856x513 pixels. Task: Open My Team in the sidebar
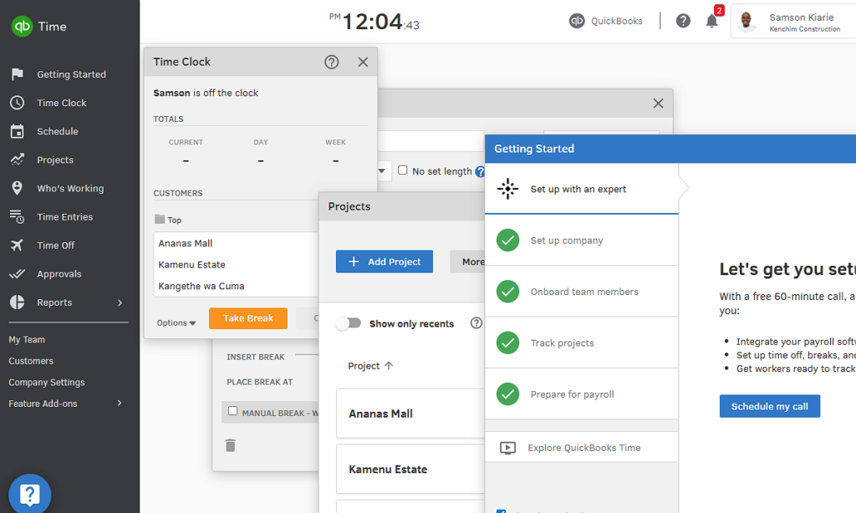[27, 339]
